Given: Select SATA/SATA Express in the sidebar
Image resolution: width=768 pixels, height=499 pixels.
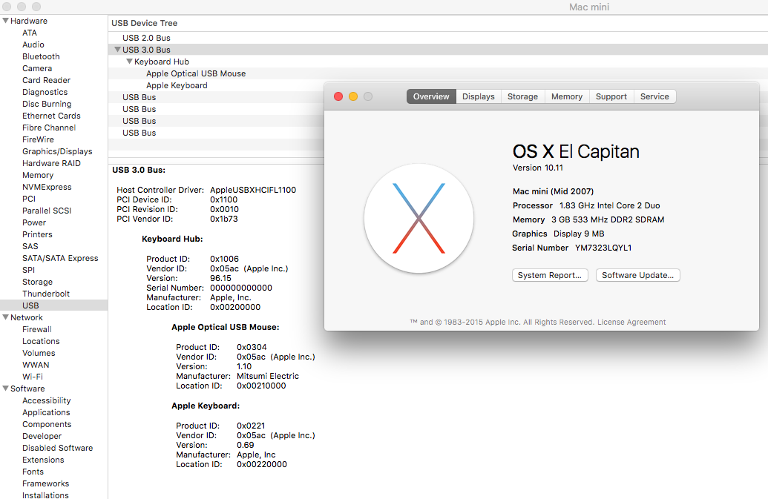Looking at the screenshot, I should (60, 258).
